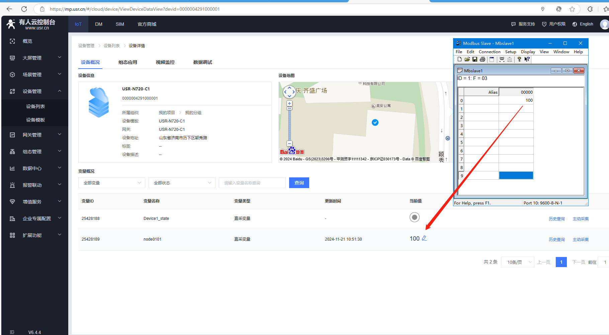The image size is (609, 335).
Task: Expand the 网关管理 sidebar menu
Action: click(x=35, y=135)
